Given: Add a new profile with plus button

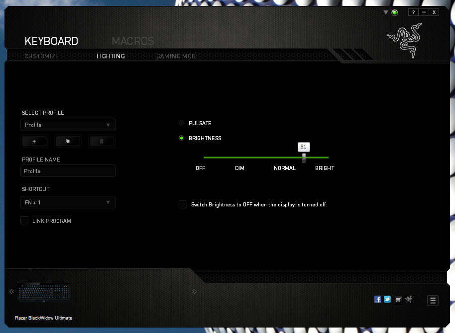Looking at the screenshot, I should pos(34,141).
